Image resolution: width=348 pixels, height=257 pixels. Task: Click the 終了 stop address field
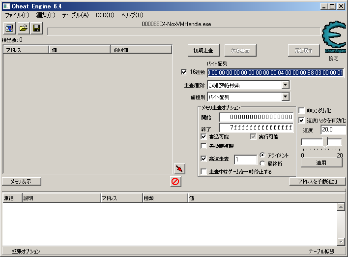pyautogui.click(x=257, y=128)
